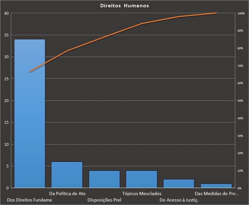Click the right axis label 70%
Screen dimensions: 249x205
pyautogui.click(x=240, y=66)
